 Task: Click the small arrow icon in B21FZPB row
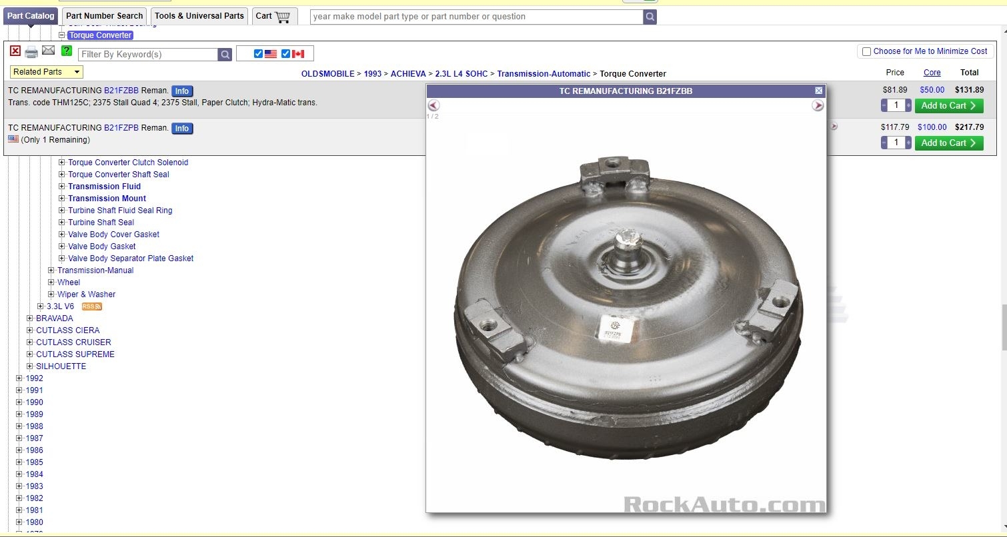[834, 126]
